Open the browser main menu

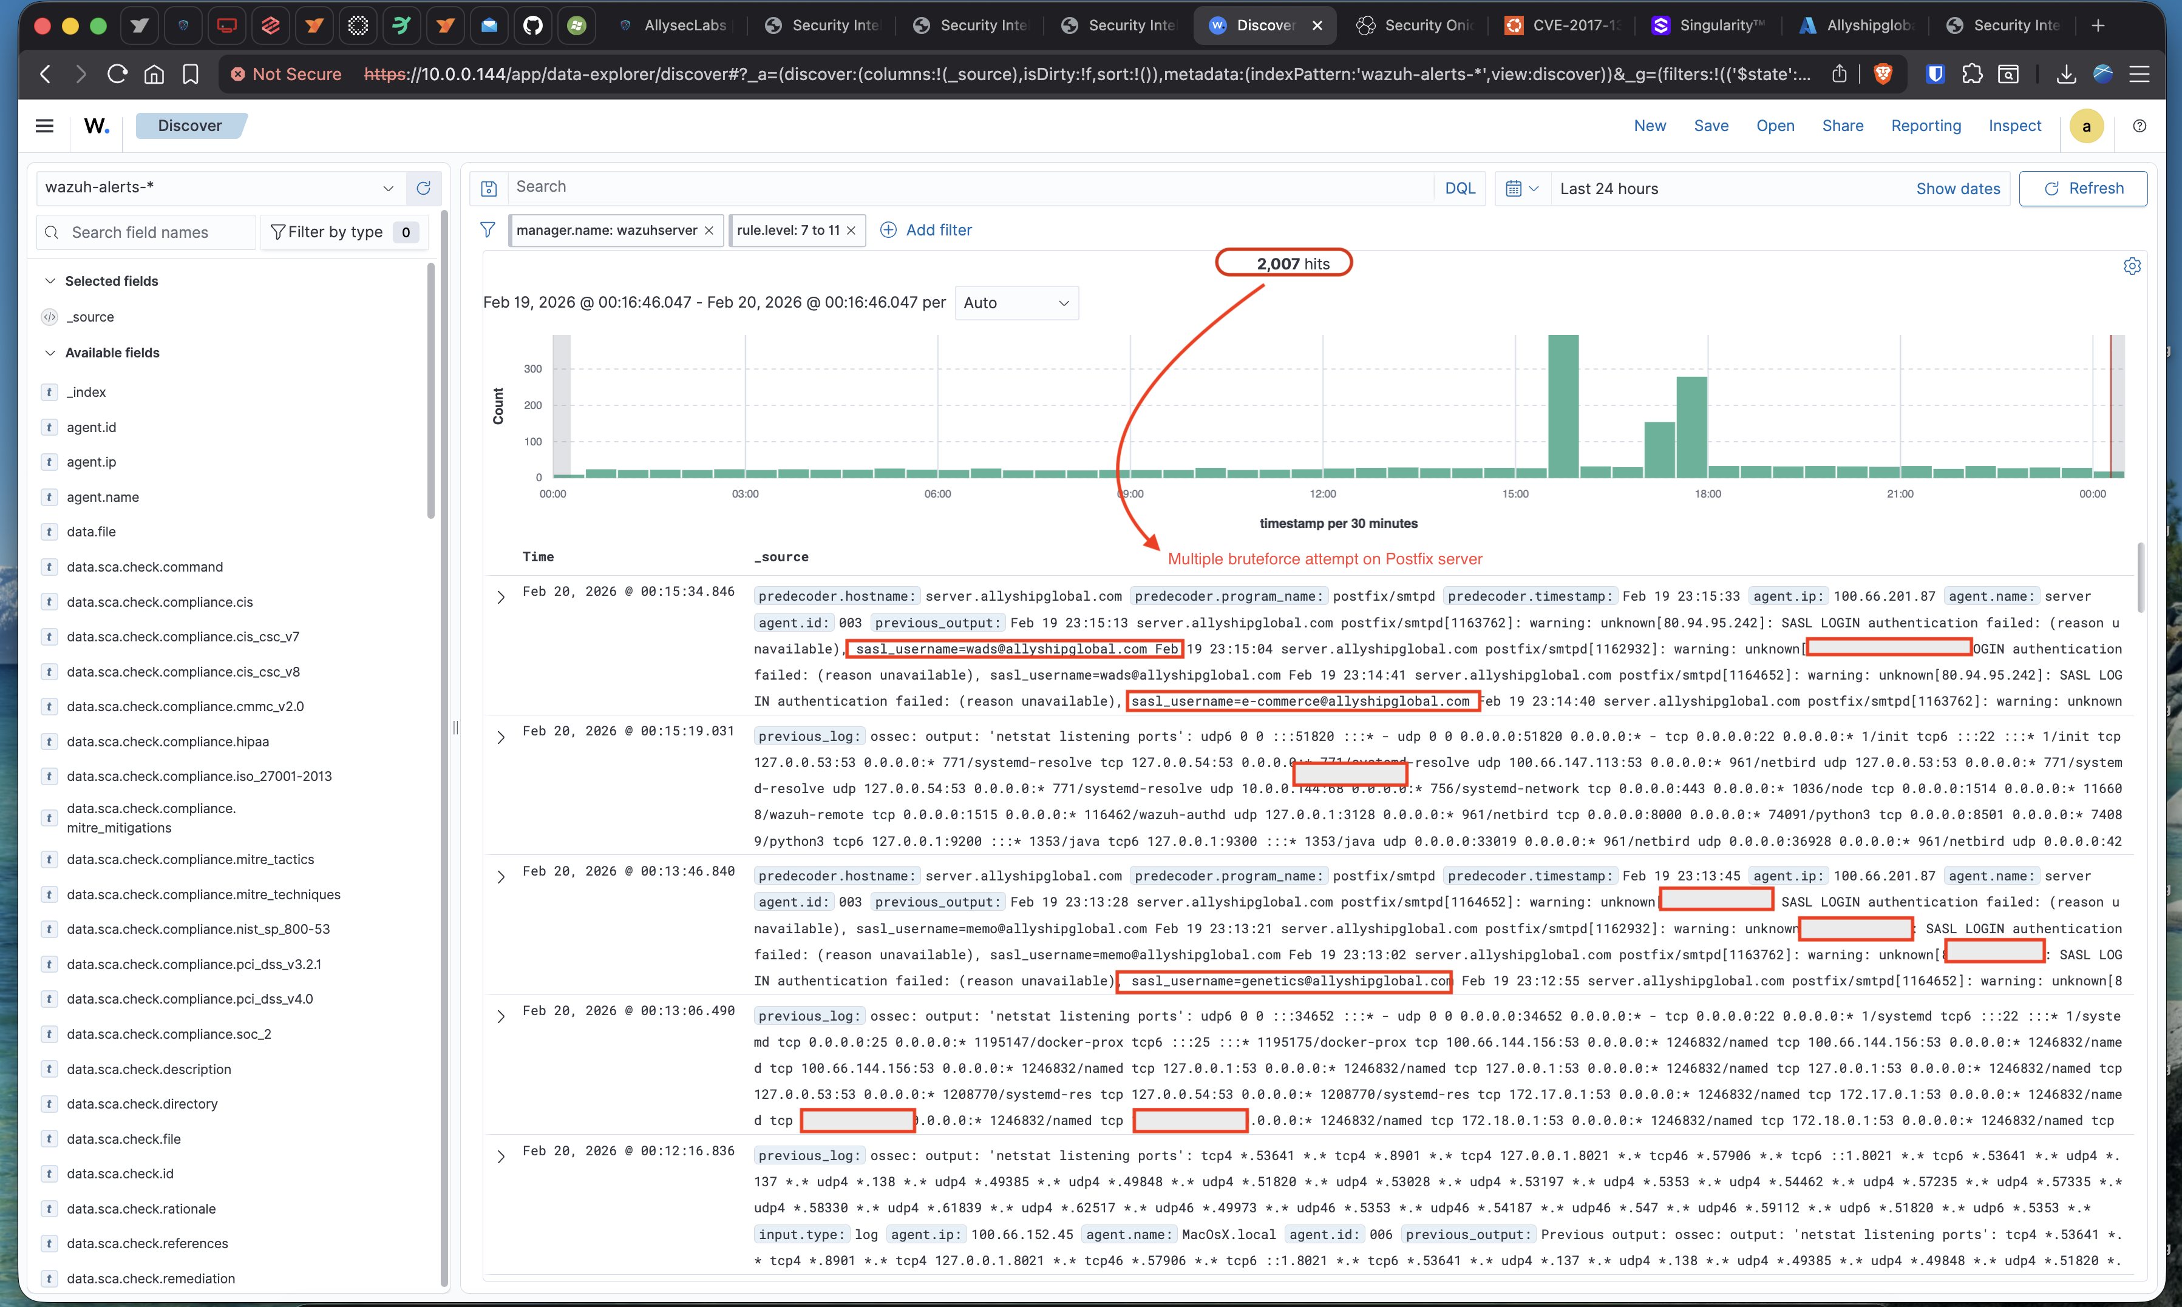[x=2140, y=74]
